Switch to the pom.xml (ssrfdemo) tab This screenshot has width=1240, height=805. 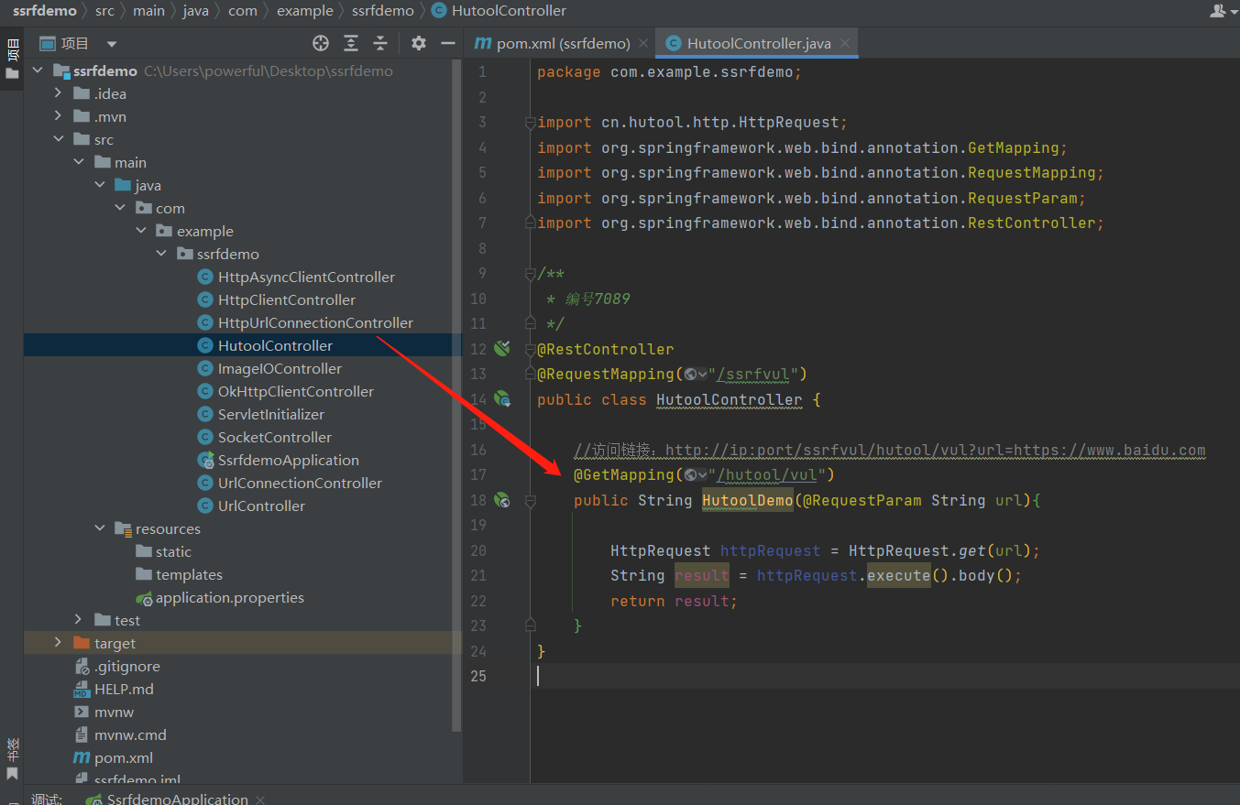point(553,43)
